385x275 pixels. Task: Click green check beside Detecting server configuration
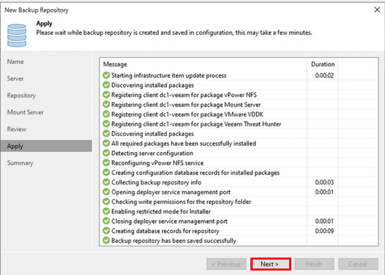click(106, 153)
